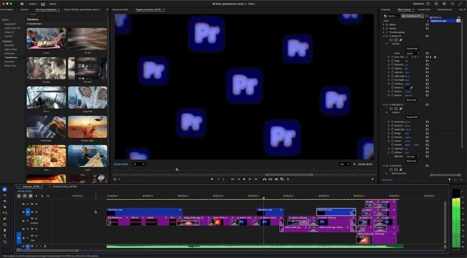Select the Rectangle tool
Viewport: 467px width, 258px height.
pyautogui.click(x=5, y=224)
